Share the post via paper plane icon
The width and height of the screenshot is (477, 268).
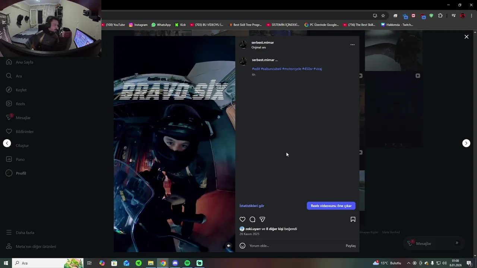(262, 220)
